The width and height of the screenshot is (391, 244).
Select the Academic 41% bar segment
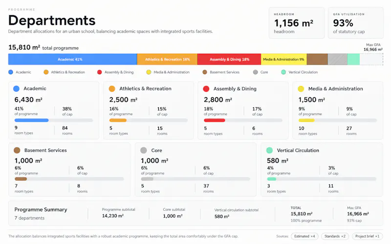72,59
